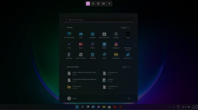Click the ENG IN language indicator
Screen dimensions: 198x110
coord(178,107)
